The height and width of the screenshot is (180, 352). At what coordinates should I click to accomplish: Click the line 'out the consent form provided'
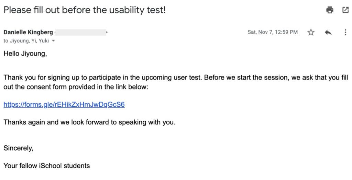(x=76, y=87)
